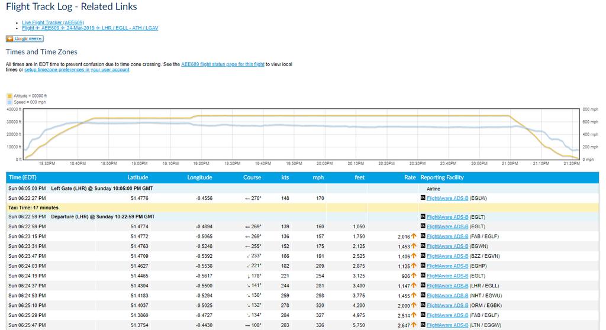Viewport: 606px width, 330px height.
Task: Click the feet column header
Action: [359, 177]
